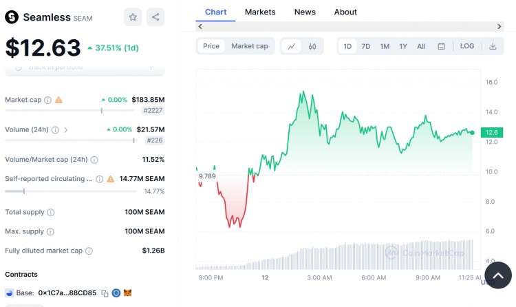Click the $183.85M market cap value
Image resolution: width=516 pixels, height=307 pixels.
pos(148,100)
